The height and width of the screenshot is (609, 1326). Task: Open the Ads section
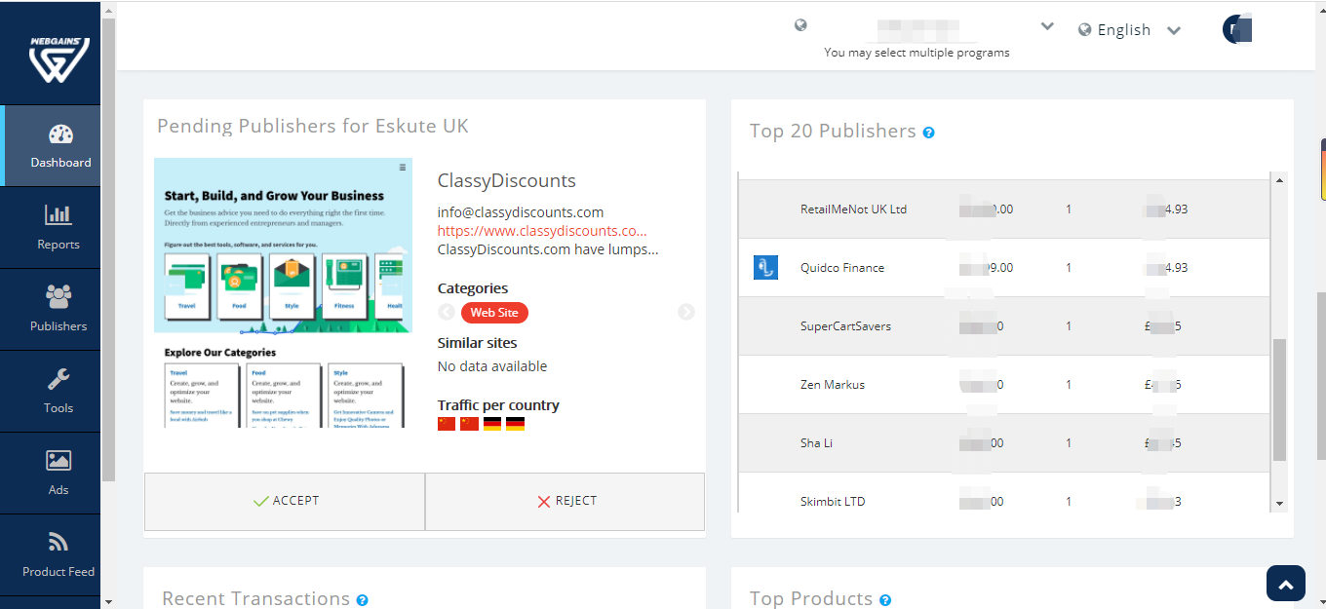pyautogui.click(x=51, y=474)
